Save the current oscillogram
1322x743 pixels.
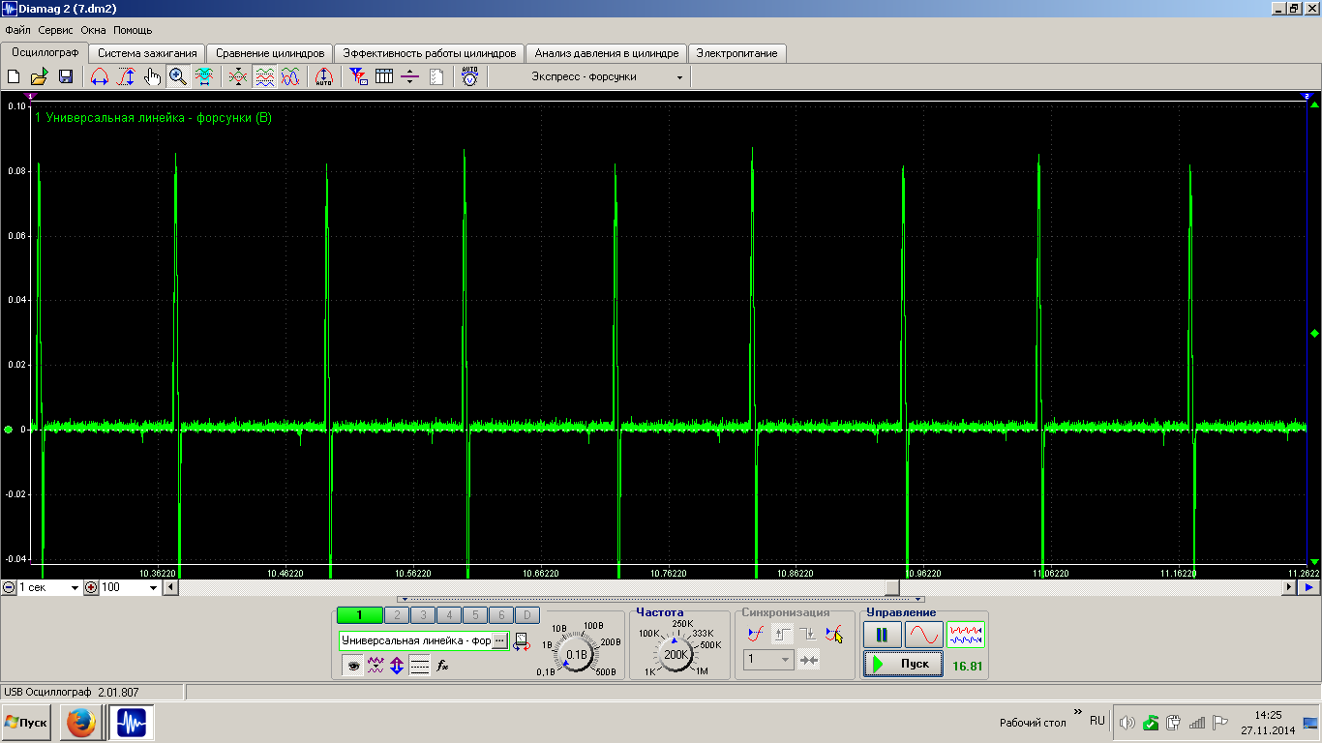click(x=66, y=76)
